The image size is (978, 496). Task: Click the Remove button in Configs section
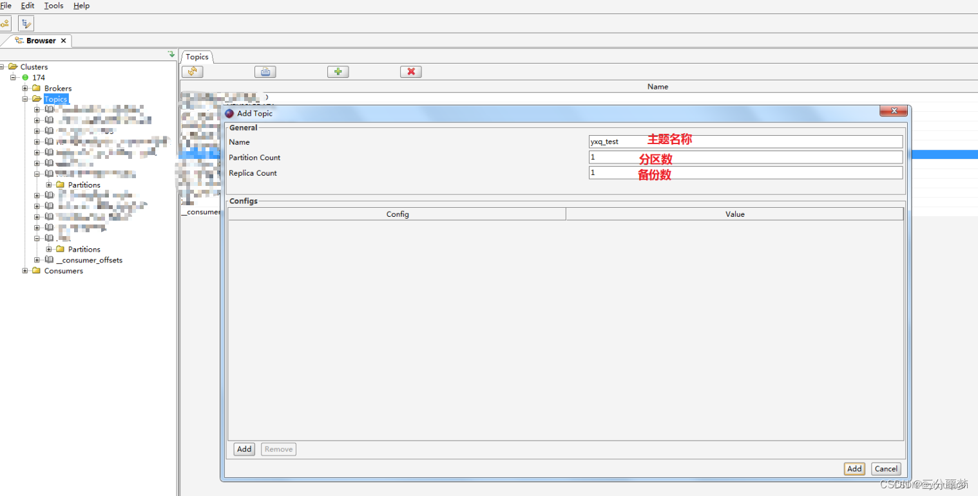coord(278,449)
